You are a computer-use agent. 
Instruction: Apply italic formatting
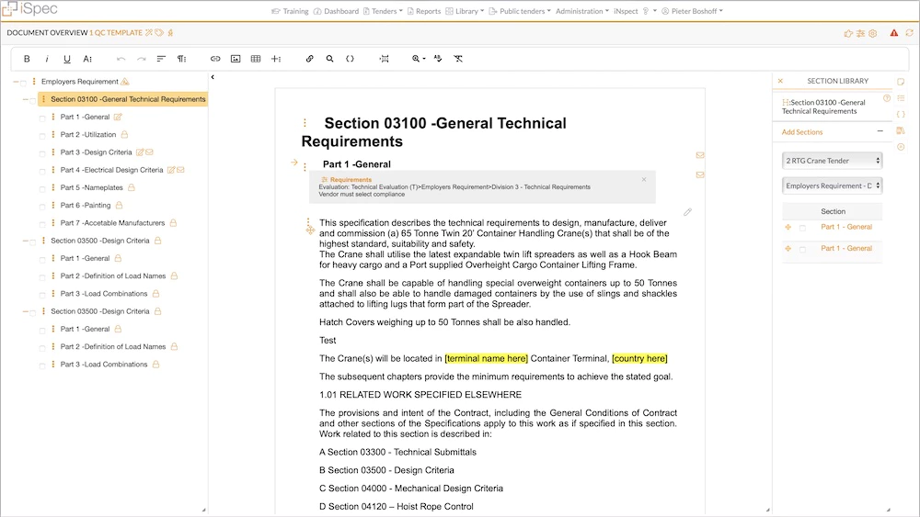tap(47, 59)
